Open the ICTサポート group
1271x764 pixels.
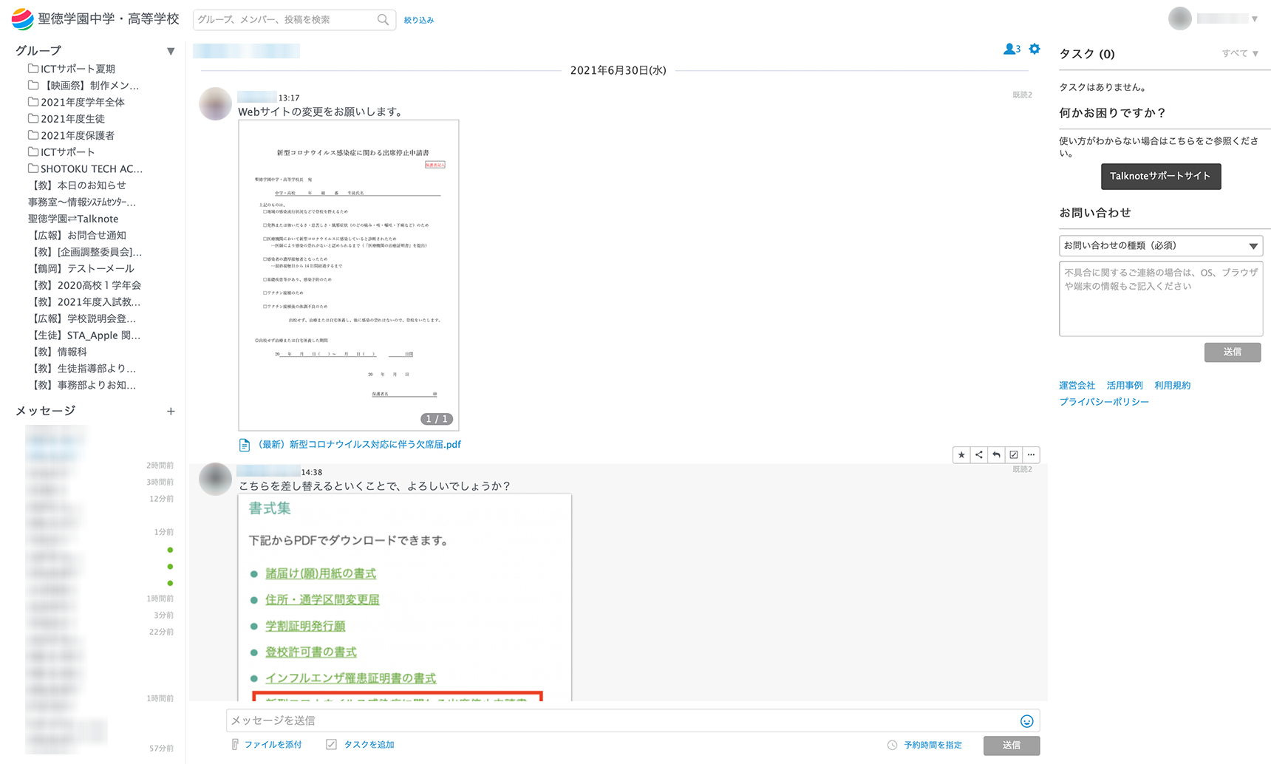(67, 152)
